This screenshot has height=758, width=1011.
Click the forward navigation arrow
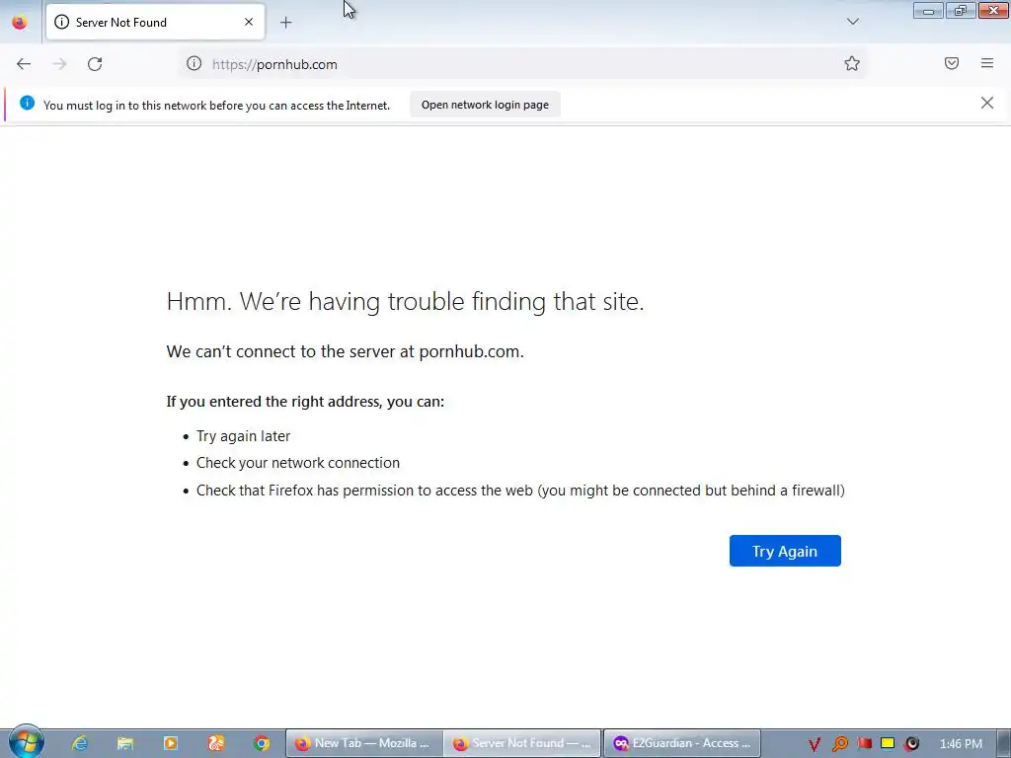(59, 64)
